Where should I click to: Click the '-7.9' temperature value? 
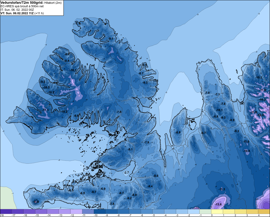click(147, 142)
